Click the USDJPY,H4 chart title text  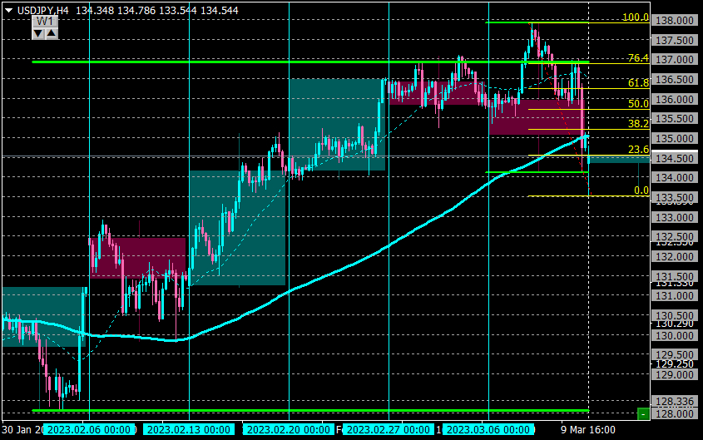[x=43, y=10]
